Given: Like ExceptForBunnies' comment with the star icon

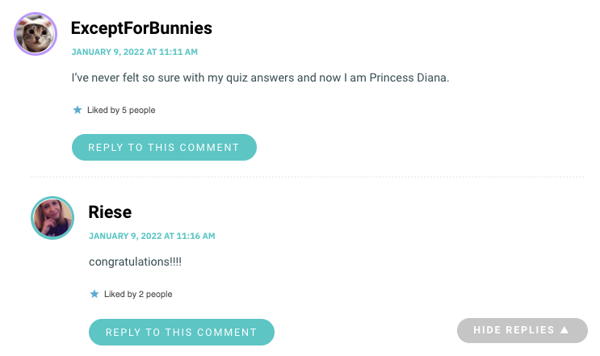Looking at the screenshot, I should 78,110.
